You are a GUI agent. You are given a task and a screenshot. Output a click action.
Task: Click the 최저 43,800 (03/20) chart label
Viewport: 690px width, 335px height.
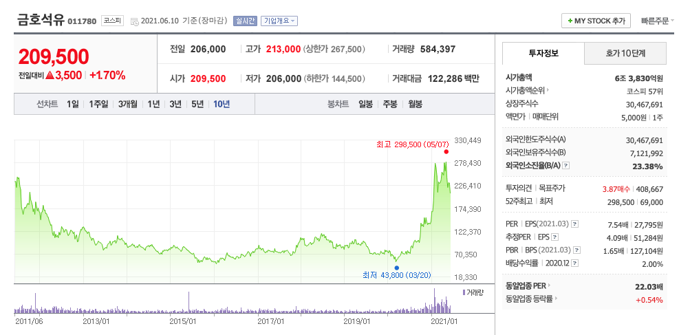pos(397,276)
